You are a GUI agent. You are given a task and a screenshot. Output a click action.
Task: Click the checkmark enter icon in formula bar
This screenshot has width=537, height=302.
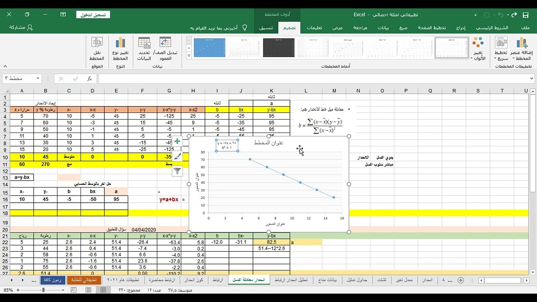point(76,78)
